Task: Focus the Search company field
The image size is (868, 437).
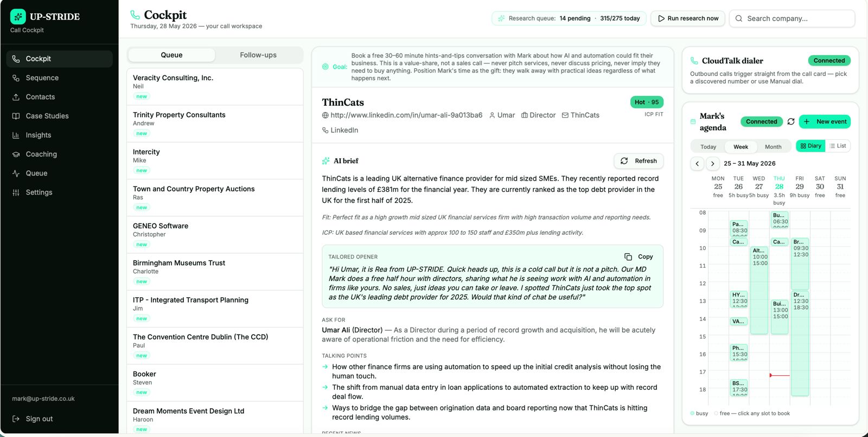Action: [x=792, y=18]
